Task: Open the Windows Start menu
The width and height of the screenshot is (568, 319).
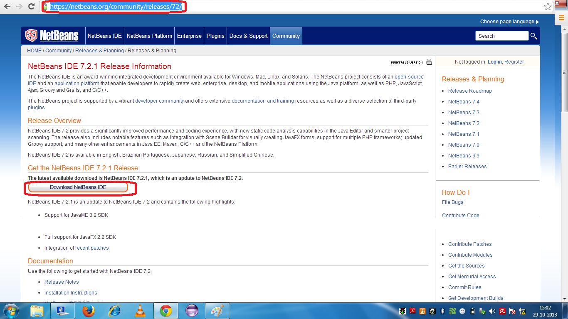Action: (11, 311)
